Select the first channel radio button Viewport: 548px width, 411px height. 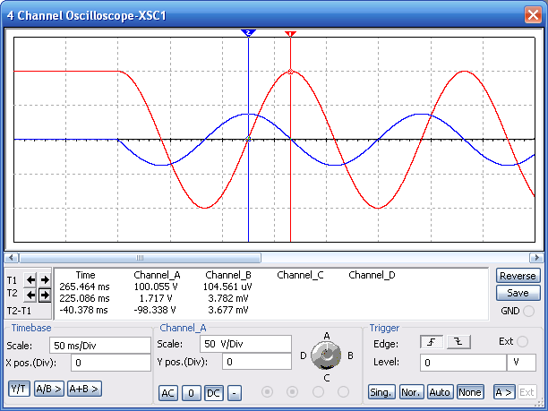coord(268,392)
